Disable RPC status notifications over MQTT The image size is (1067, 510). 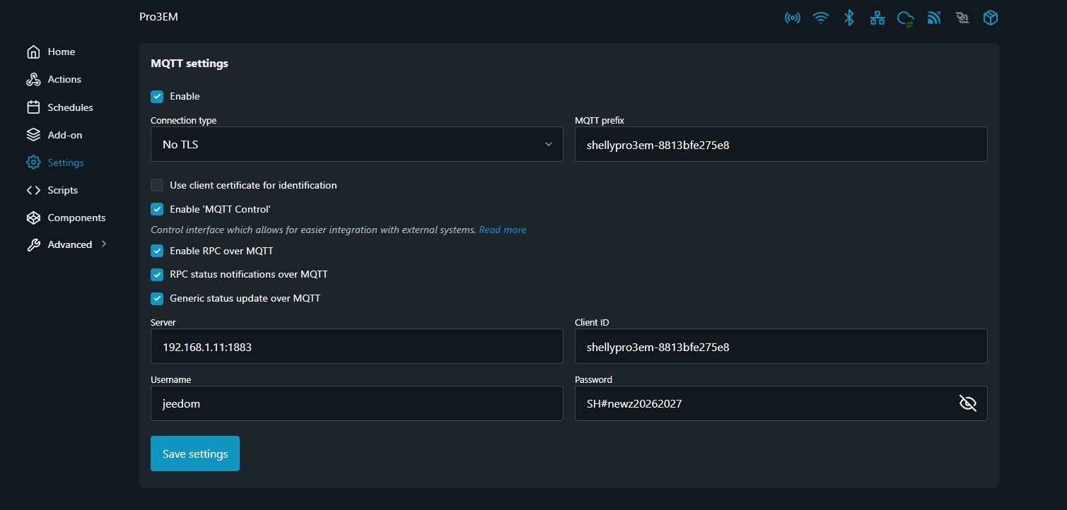pyautogui.click(x=157, y=275)
